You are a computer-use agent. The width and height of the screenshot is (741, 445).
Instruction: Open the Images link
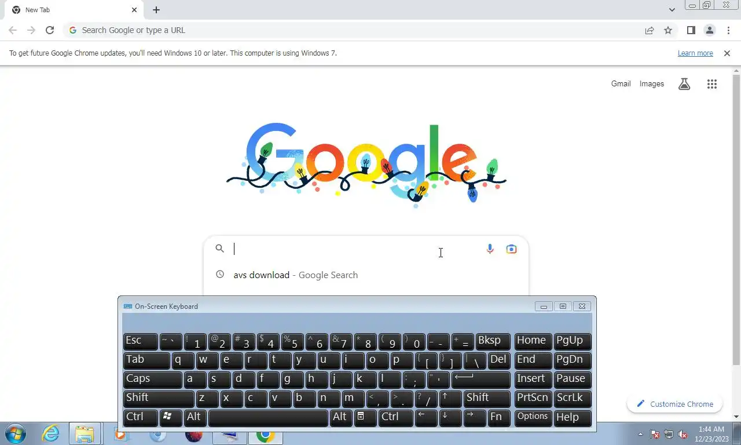pyautogui.click(x=652, y=84)
